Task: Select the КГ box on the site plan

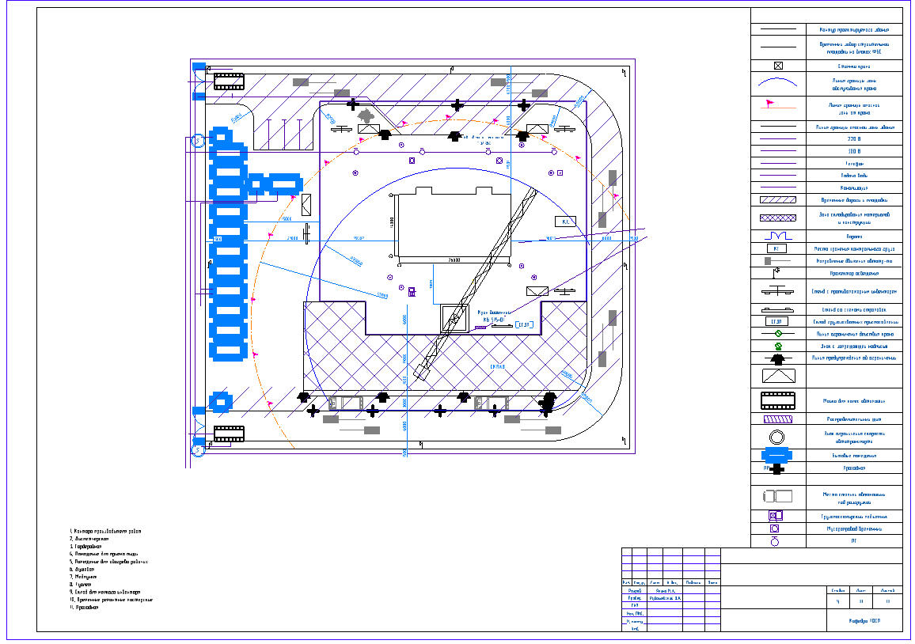Action: point(565,222)
